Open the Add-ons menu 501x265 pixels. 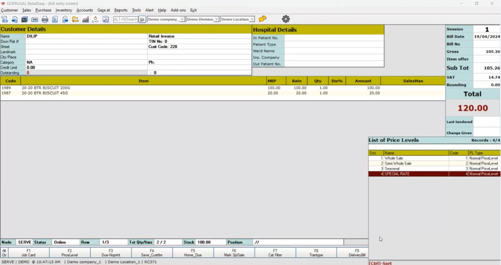tap(178, 10)
